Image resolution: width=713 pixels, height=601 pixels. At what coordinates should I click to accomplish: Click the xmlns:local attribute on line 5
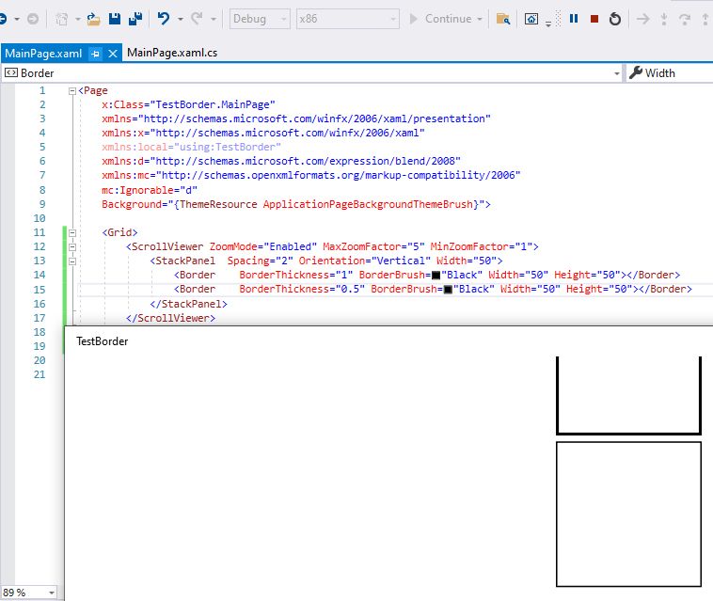191,147
